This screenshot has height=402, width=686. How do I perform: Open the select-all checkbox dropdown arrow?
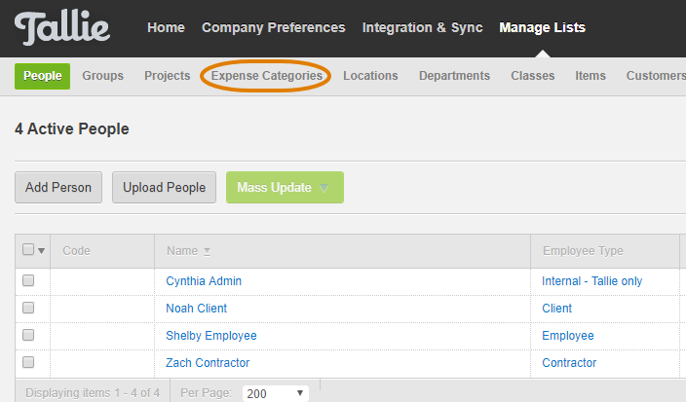tap(42, 251)
